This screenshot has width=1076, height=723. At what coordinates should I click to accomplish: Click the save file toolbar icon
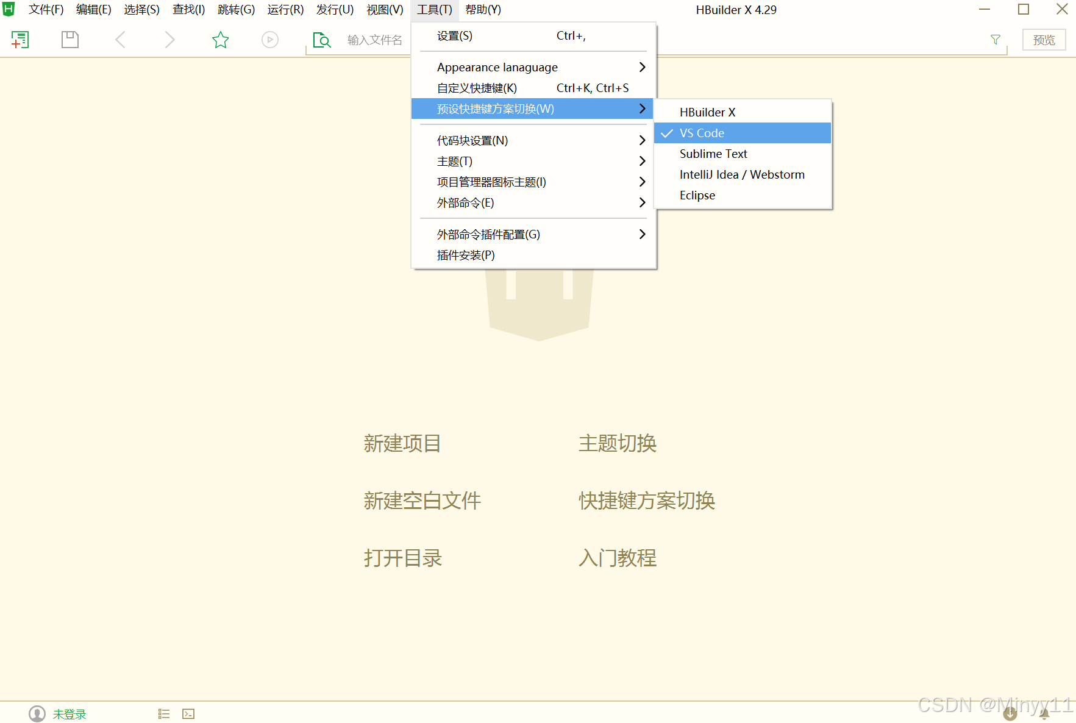coord(70,40)
